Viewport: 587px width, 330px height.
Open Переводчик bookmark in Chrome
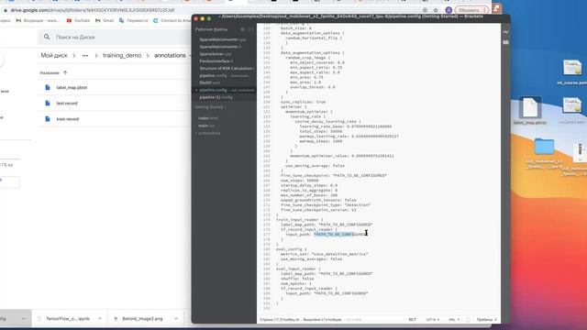(133, 20)
